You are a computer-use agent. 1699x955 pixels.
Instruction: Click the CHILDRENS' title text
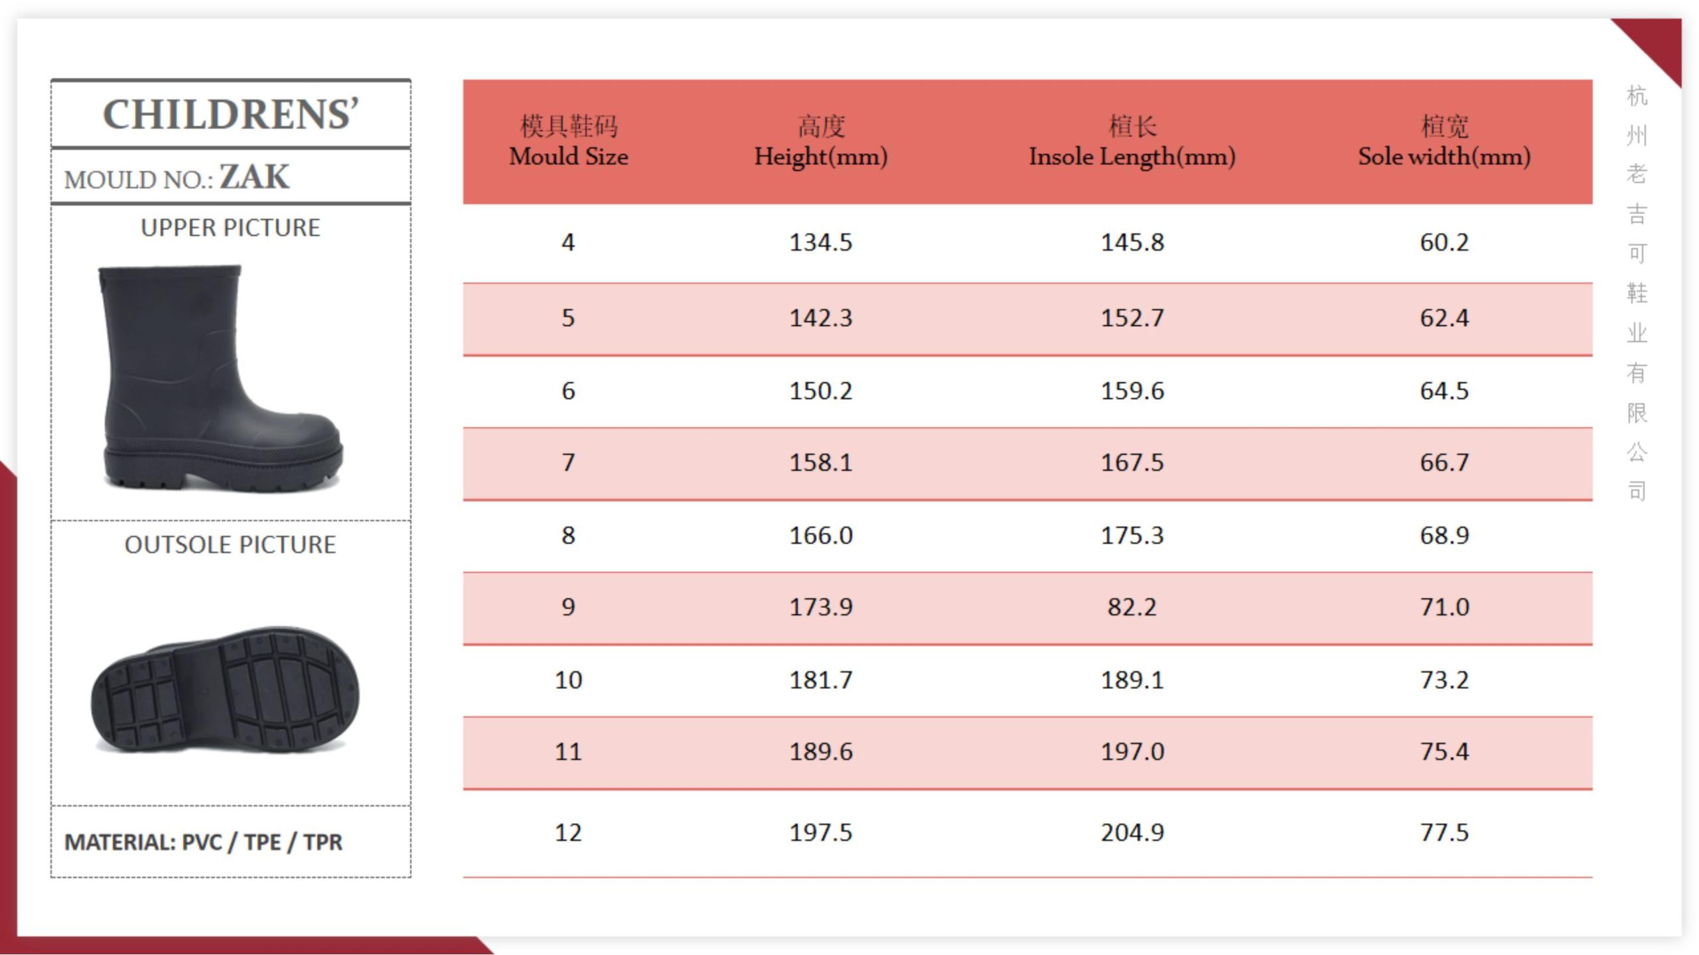pos(230,115)
